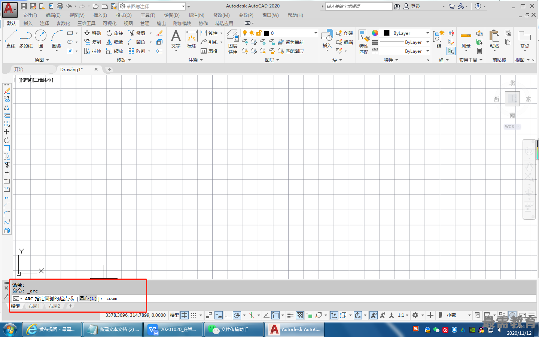The image size is (539, 337).
Task: Expand the Draw (绘图) panel
Action: click(42, 60)
